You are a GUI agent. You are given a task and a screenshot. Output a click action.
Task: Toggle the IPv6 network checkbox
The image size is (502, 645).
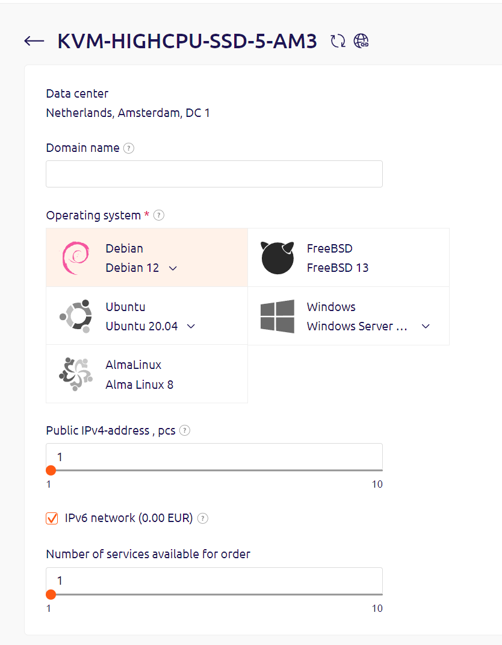(52, 518)
